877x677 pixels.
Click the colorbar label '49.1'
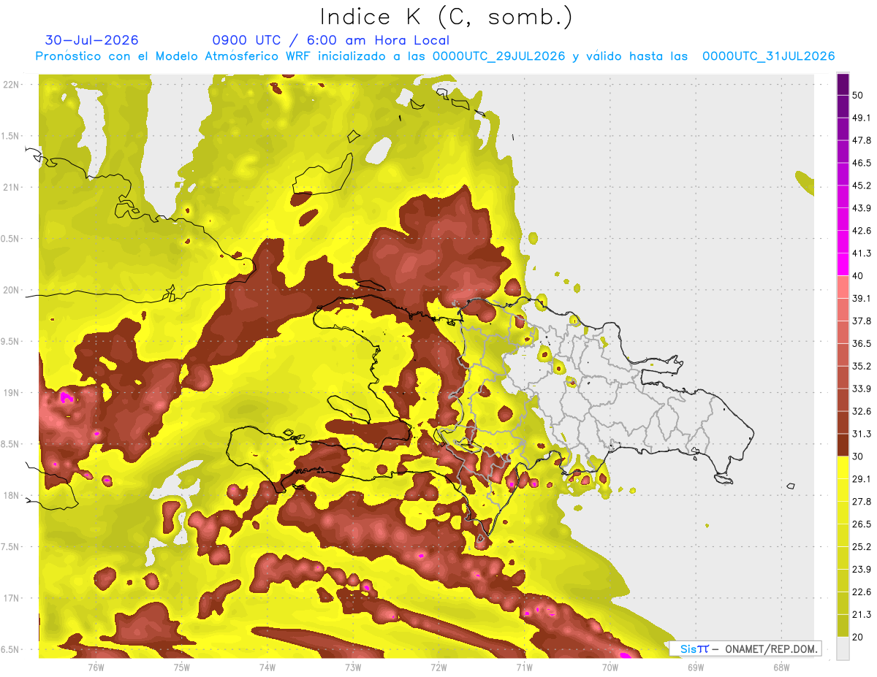862,118
